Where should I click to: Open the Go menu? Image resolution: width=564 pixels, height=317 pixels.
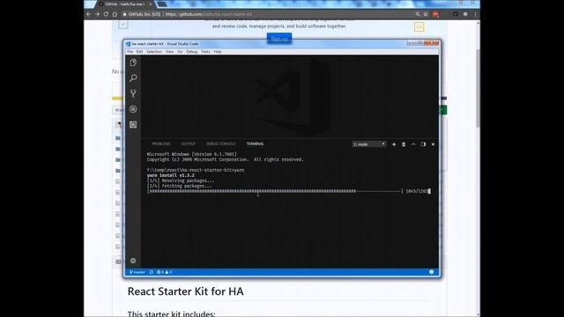(x=180, y=52)
